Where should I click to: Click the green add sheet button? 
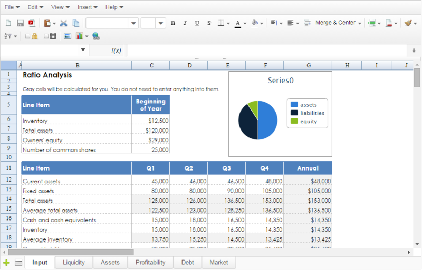coord(6,263)
